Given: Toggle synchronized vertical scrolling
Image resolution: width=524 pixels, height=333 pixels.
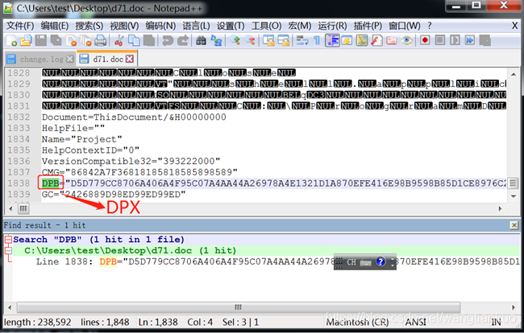Looking at the screenshot, I should pyautogui.click(x=268, y=41).
